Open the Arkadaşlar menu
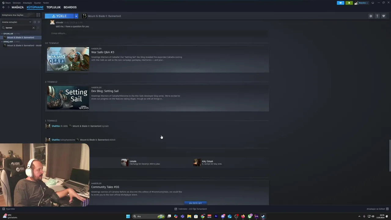 pos(27,3)
